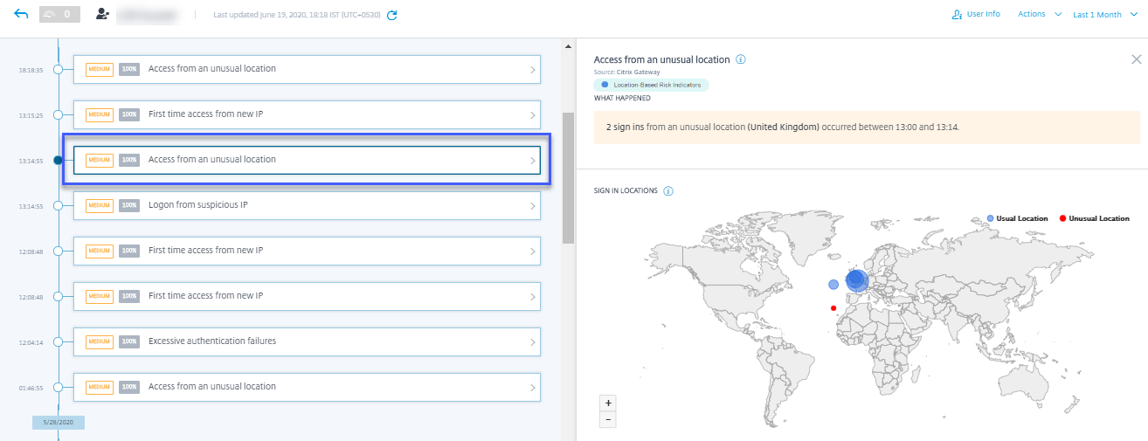The height and width of the screenshot is (441, 1148).
Task: Open the Excessive authentication failures entry
Action: pos(306,341)
